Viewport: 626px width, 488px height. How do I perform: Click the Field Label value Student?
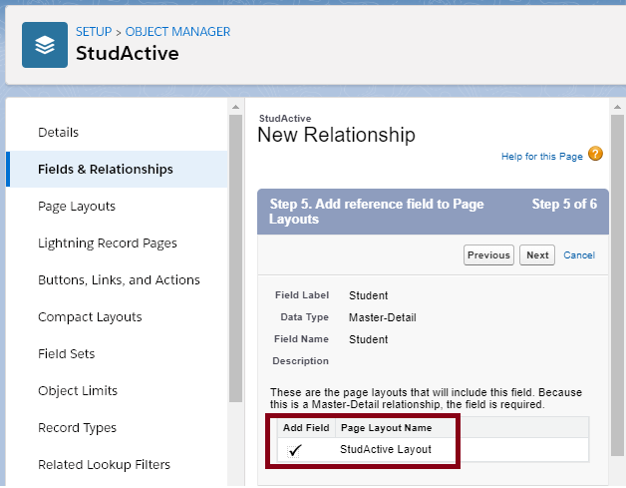(x=368, y=295)
